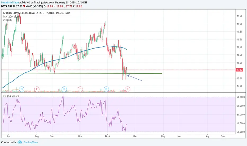Click the 19.20 price axis label
Image resolution: width=247 pixels, height=146 pixels.
click(x=240, y=16)
